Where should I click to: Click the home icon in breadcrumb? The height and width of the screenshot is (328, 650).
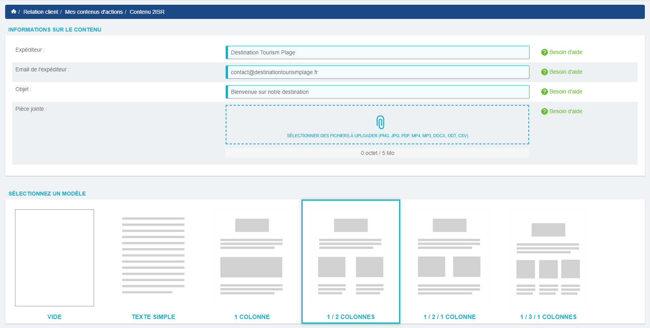[13, 11]
